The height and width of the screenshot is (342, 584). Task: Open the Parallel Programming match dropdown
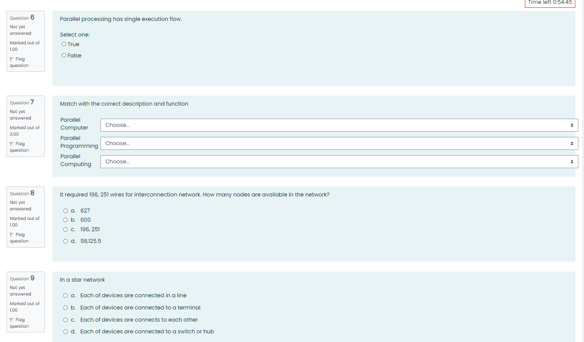pos(339,143)
